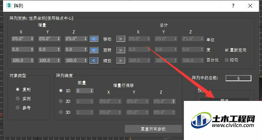Click the Move incremental left arrow button
Viewport: 262px width, 140px height.
tap(94, 39)
